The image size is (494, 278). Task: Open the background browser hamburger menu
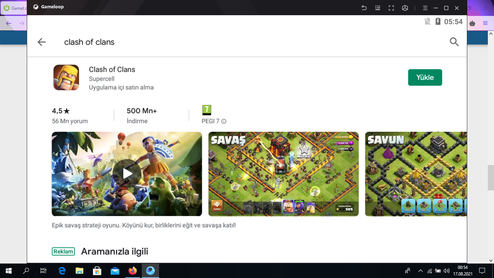tap(485, 24)
